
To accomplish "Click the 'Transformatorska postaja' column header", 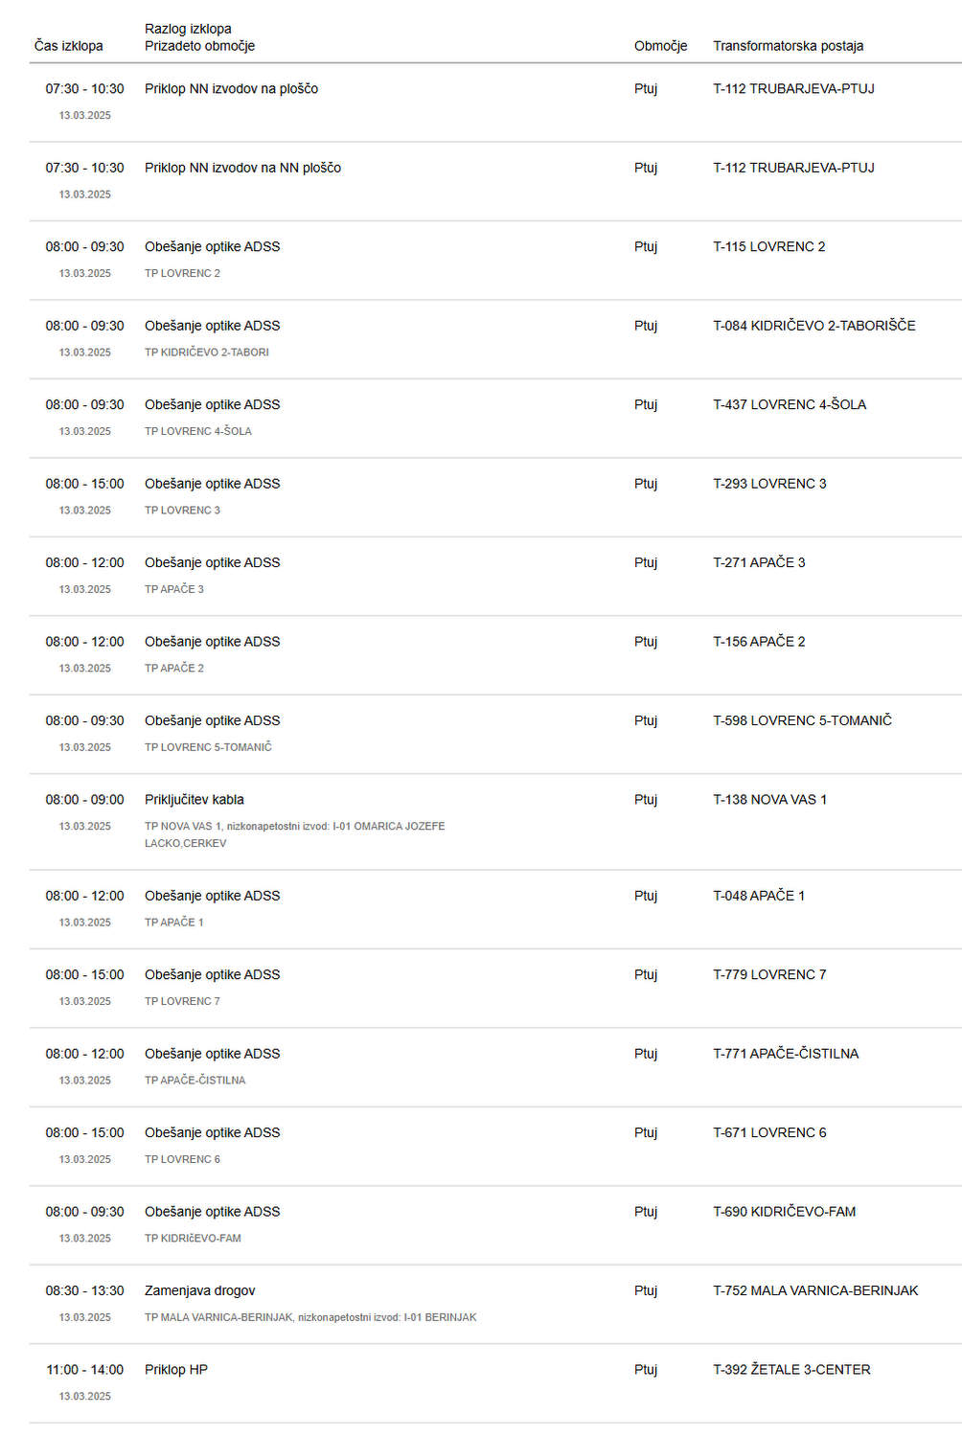I will pos(788,46).
